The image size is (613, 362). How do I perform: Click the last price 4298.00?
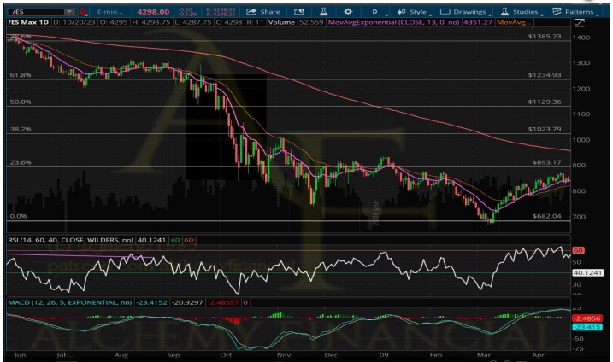point(153,12)
